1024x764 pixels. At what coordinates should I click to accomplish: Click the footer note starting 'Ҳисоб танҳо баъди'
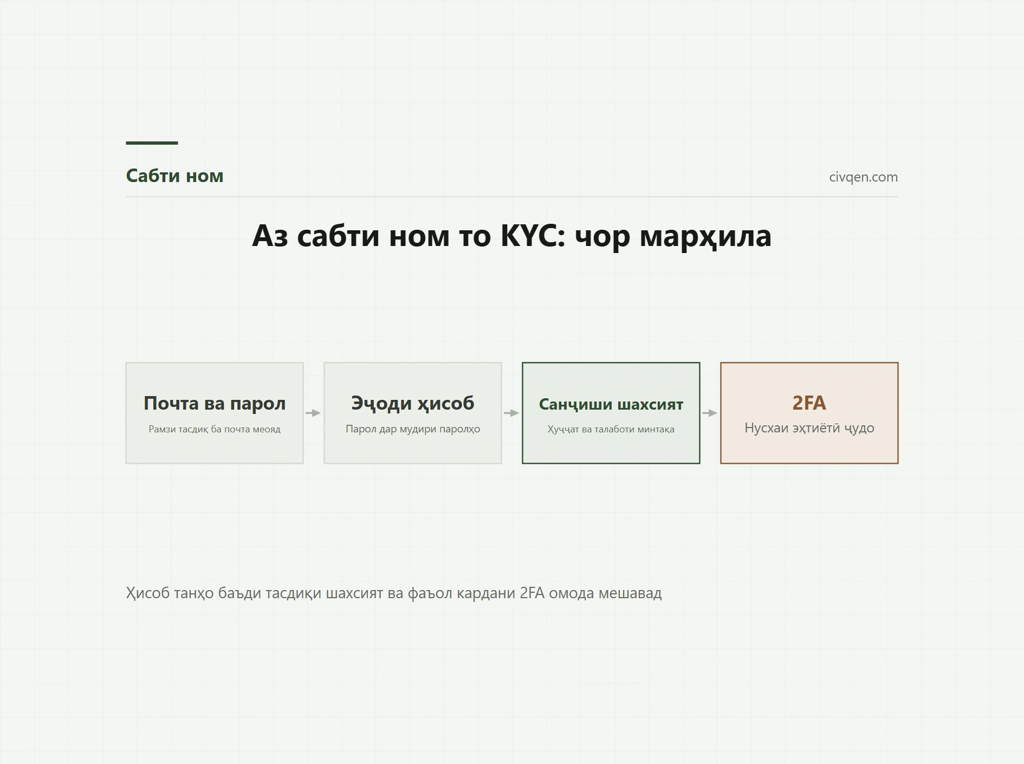pos(394,593)
